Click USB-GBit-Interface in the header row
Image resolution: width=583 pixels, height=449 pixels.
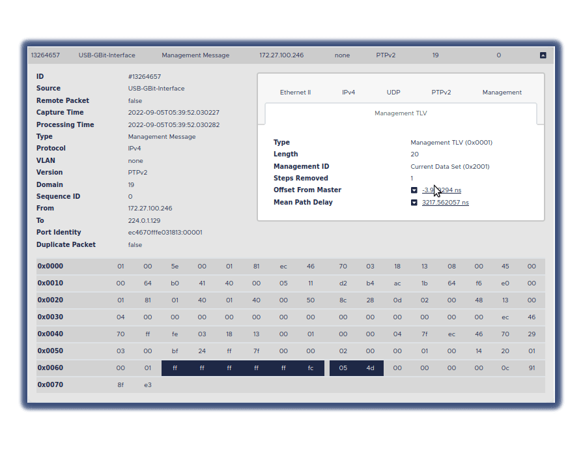[107, 55]
